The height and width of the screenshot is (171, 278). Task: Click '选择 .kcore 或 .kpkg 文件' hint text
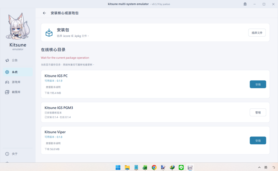click(73, 36)
